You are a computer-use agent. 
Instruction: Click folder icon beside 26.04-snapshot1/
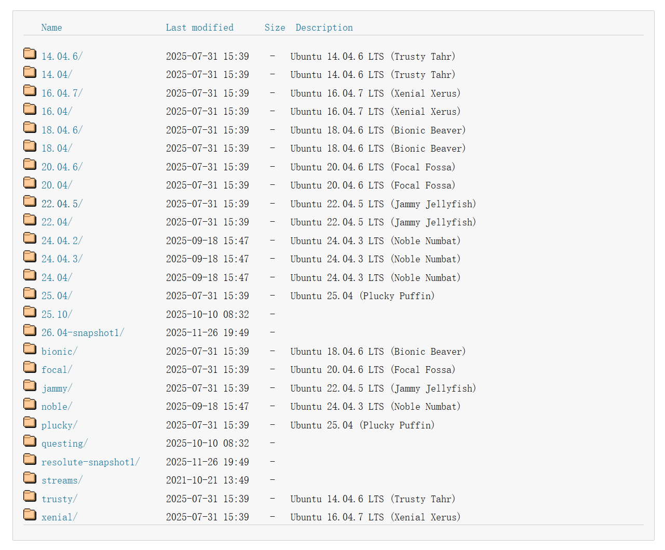click(x=30, y=330)
